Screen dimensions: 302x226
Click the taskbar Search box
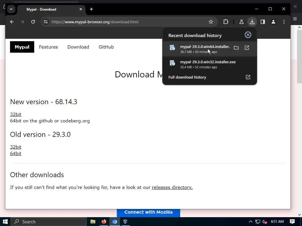tap(48, 222)
